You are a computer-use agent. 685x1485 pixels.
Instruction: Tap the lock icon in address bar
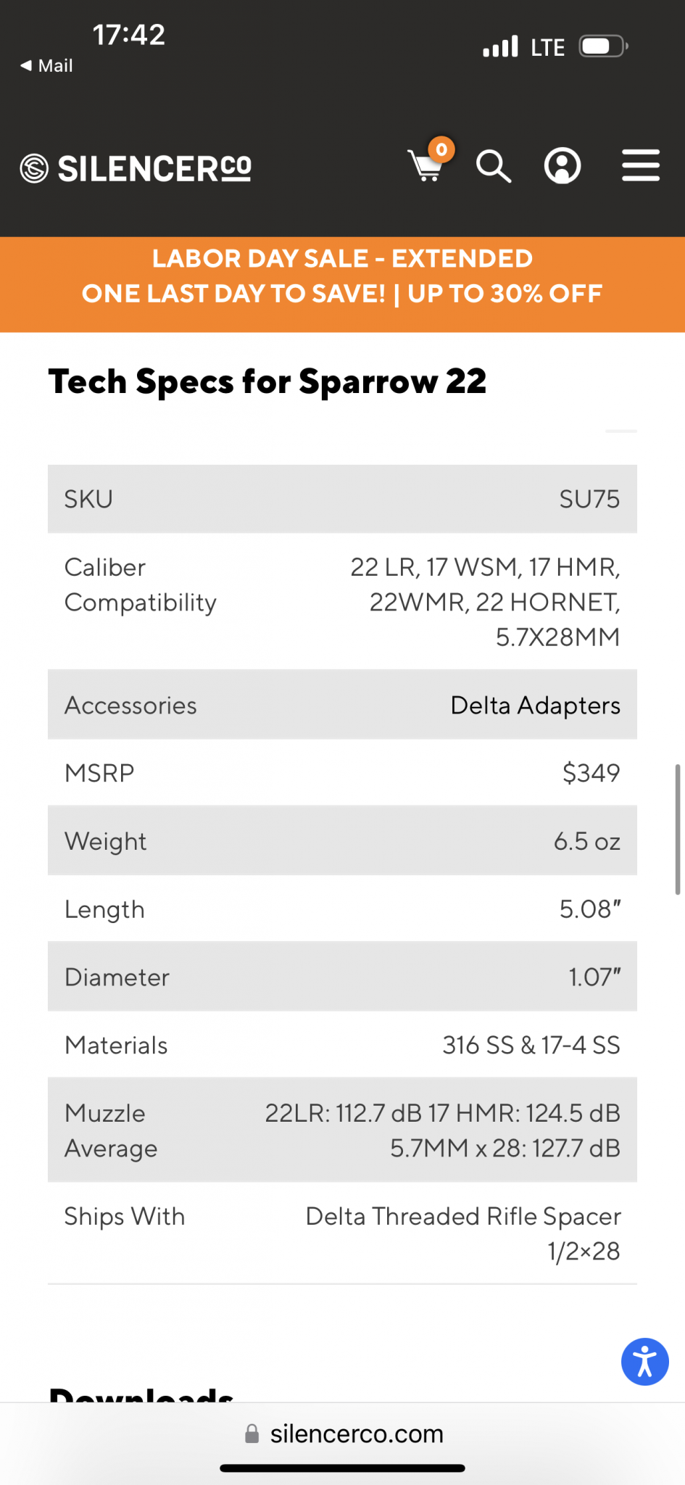pyautogui.click(x=252, y=1434)
